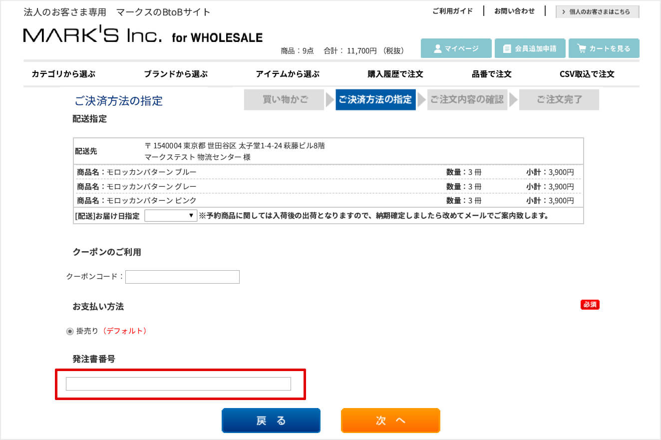Click the blue 戻る button
This screenshot has height=440, width=661.
point(271,421)
